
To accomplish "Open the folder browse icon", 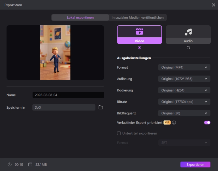I will pyautogui.click(x=101, y=107).
